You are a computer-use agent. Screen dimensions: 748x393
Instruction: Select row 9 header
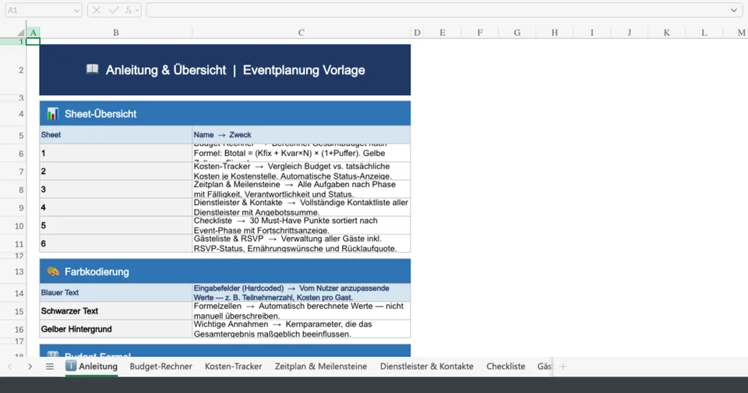(13, 207)
